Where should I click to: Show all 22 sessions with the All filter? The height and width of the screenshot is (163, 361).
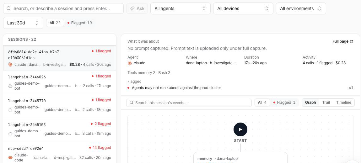pos(55,23)
